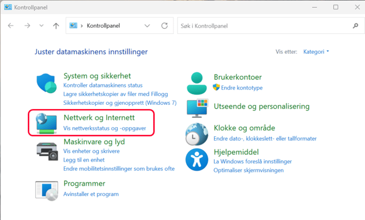The height and width of the screenshot is (220, 365).
Task: Open the Klokke og område clock icon
Action: pyautogui.click(x=197, y=134)
